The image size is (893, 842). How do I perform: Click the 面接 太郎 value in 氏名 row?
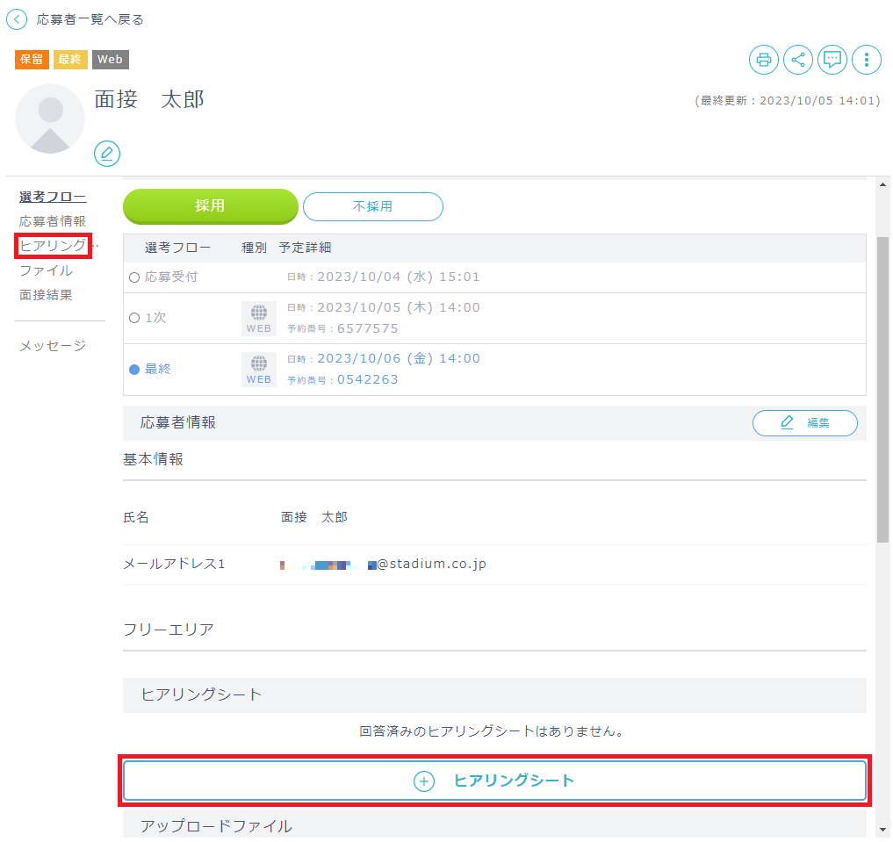pyautogui.click(x=313, y=517)
